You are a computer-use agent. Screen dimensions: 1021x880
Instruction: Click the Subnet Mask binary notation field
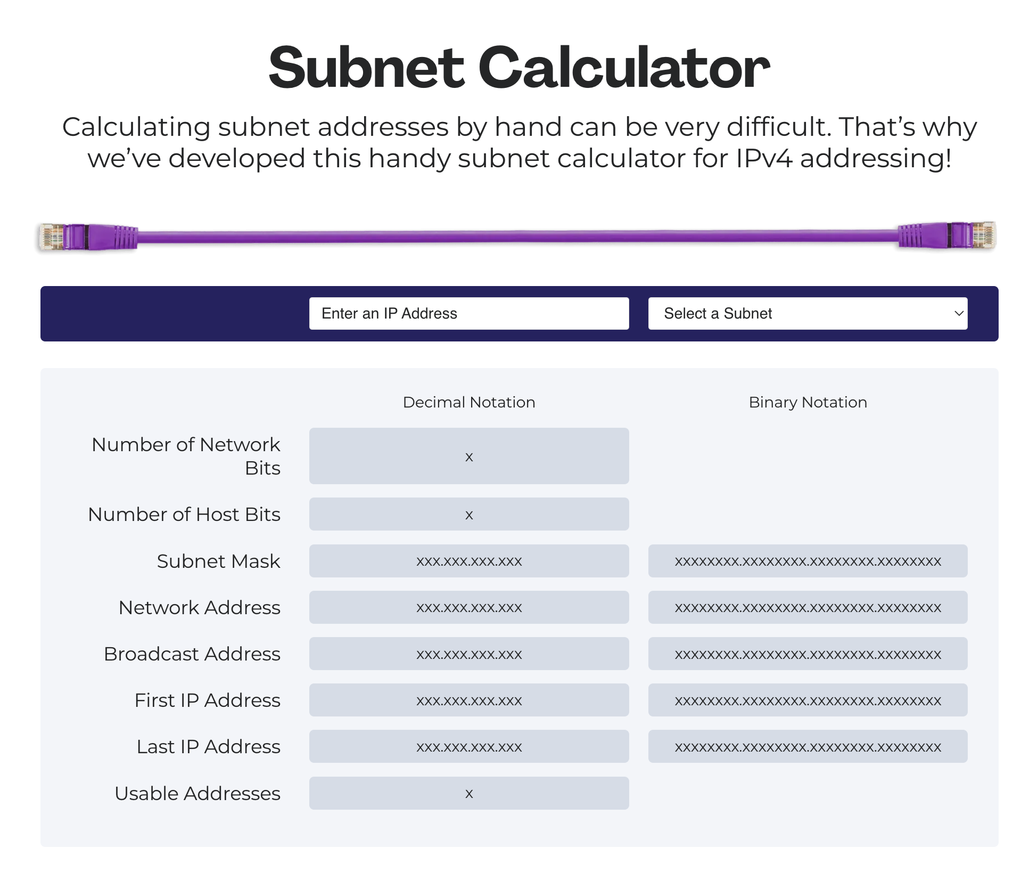point(807,561)
